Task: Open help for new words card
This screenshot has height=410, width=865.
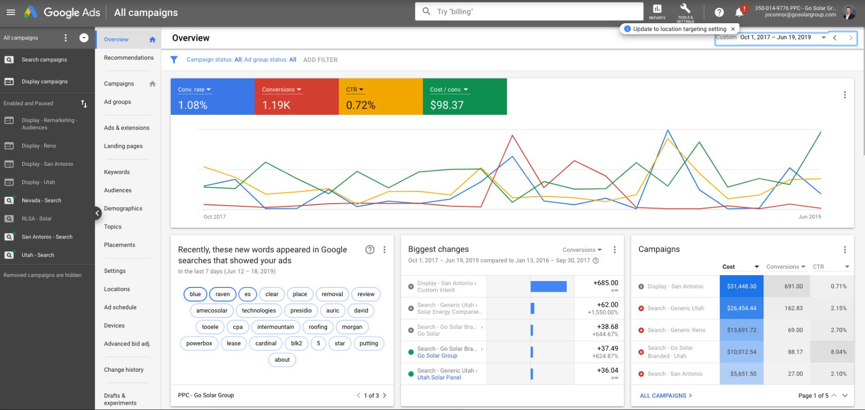Action: (370, 250)
